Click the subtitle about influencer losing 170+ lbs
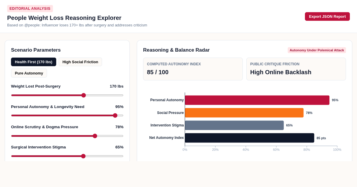The height and width of the screenshot is (187, 357). click(77, 25)
